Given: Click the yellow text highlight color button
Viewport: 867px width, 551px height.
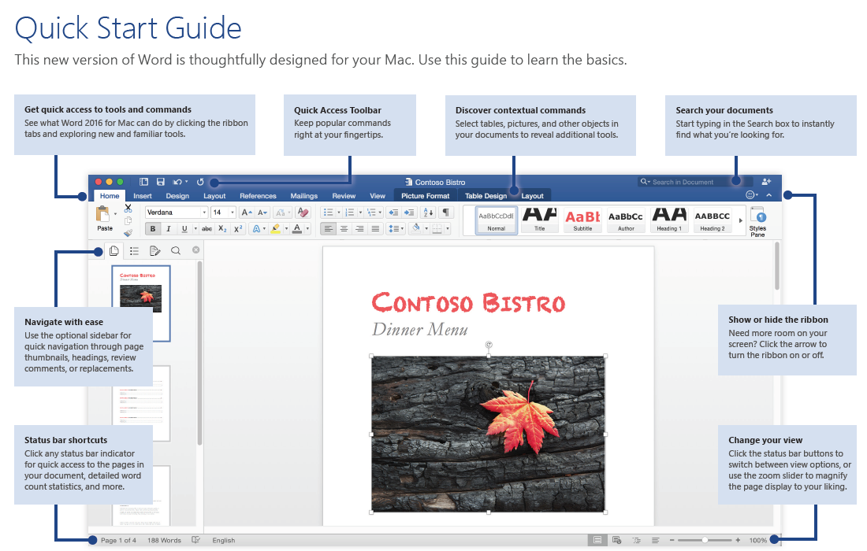Looking at the screenshot, I should coord(275,228).
